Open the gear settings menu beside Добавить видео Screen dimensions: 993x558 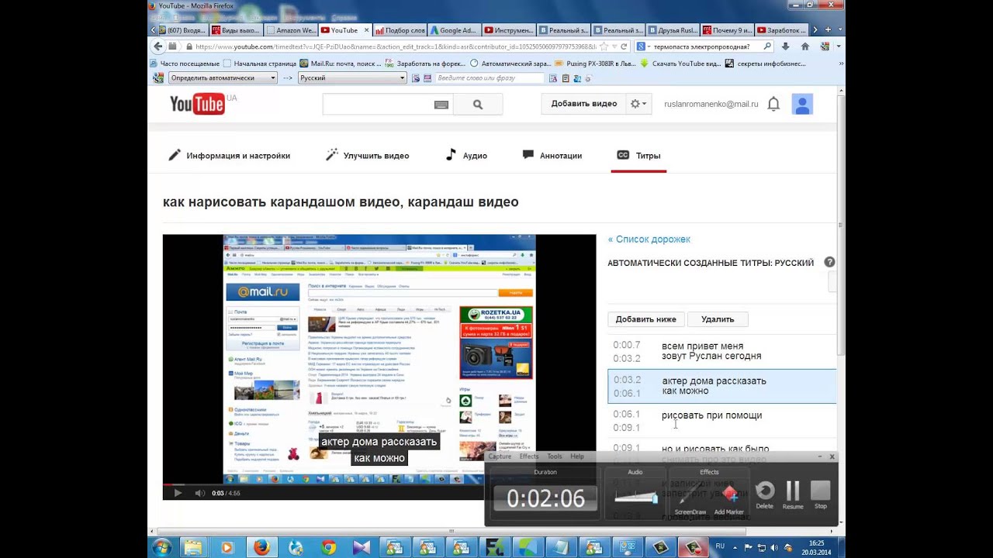tap(638, 104)
